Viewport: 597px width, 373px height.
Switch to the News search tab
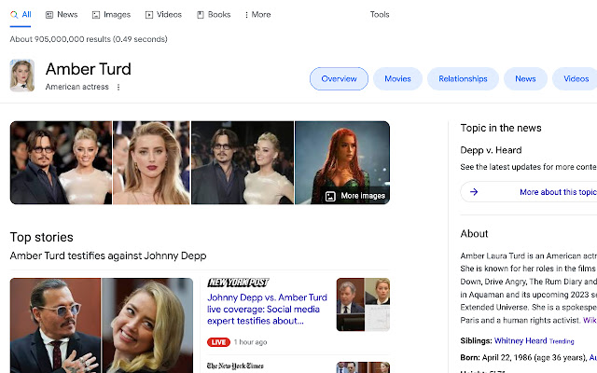click(62, 15)
